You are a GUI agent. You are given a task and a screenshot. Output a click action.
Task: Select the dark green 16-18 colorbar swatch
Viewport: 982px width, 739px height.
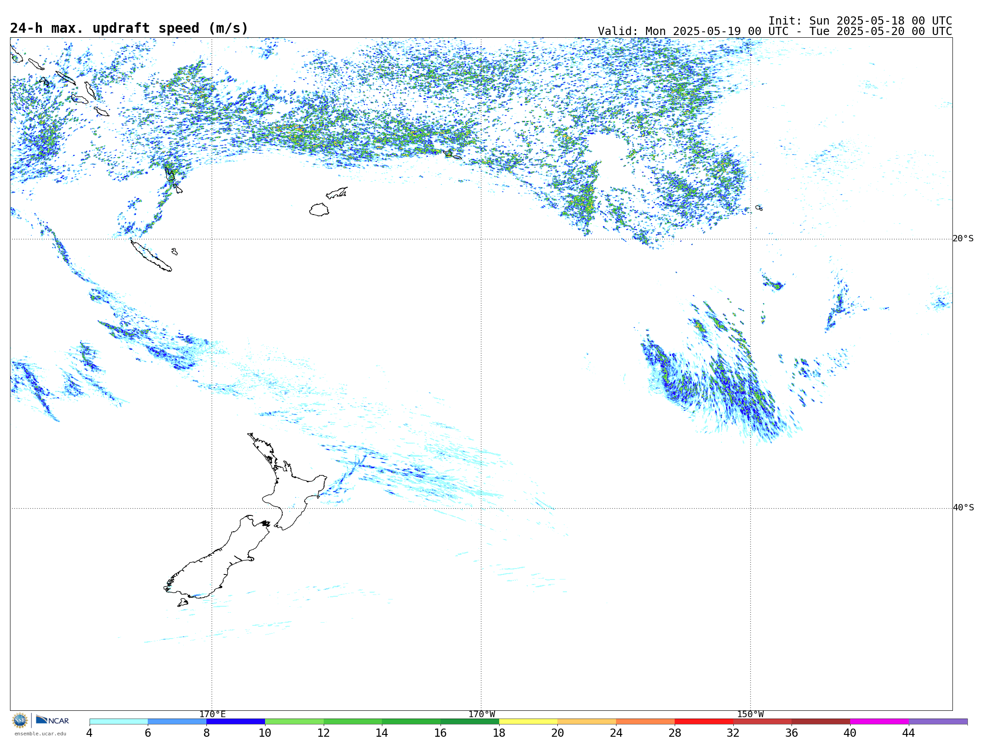(470, 722)
